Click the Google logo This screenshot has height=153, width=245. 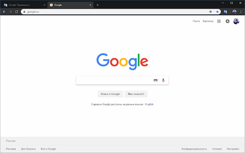point(122,62)
